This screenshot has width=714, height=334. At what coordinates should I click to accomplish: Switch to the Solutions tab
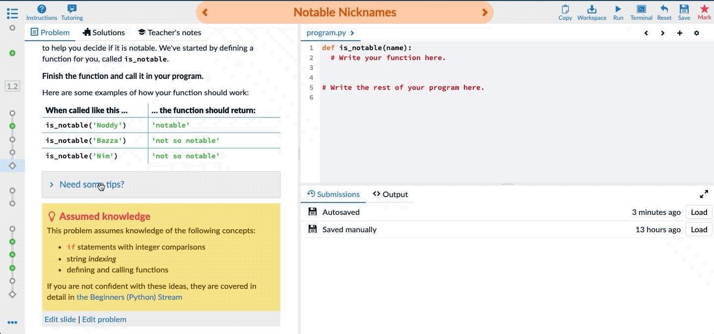coord(104,32)
